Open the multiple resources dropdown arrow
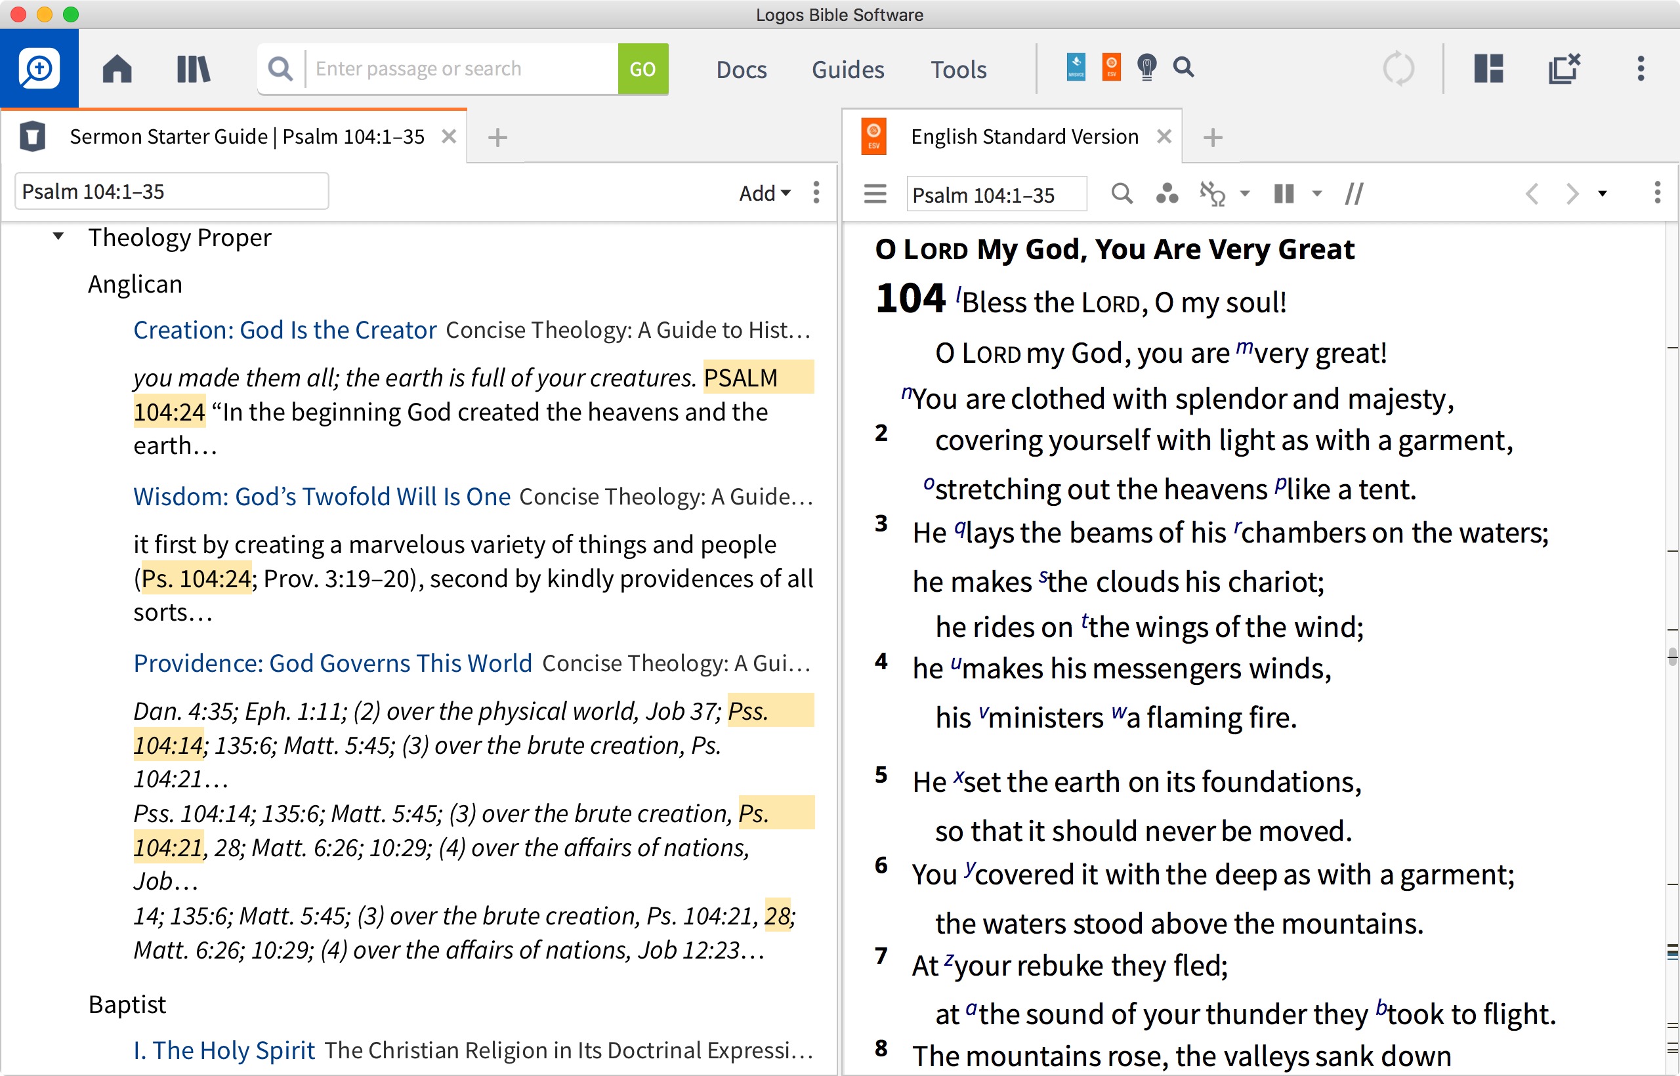Screen dimensions: 1680x1076 [x=1316, y=194]
